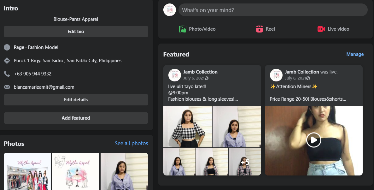Click the Price Range 20-50 caption line

click(308, 99)
